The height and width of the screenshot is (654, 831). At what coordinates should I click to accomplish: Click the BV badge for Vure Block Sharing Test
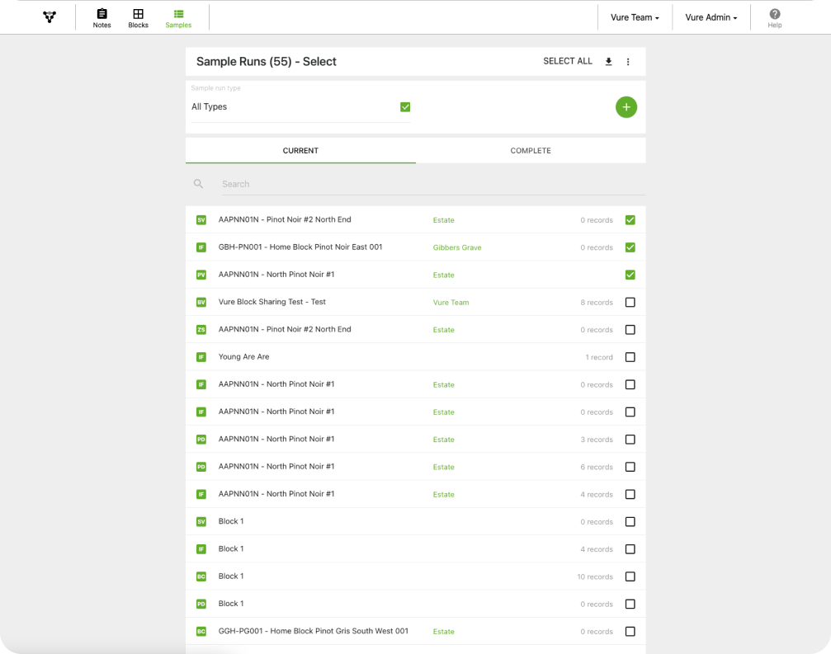pos(201,303)
